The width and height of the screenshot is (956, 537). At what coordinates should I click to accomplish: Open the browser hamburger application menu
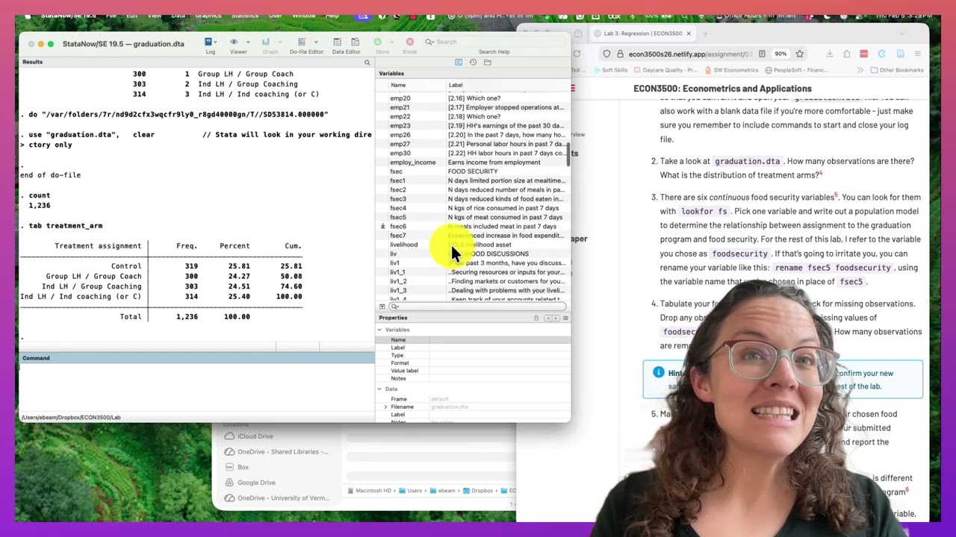point(918,54)
